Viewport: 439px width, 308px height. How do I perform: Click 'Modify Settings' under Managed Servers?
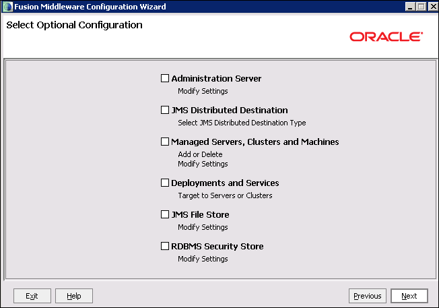(x=203, y=164)
